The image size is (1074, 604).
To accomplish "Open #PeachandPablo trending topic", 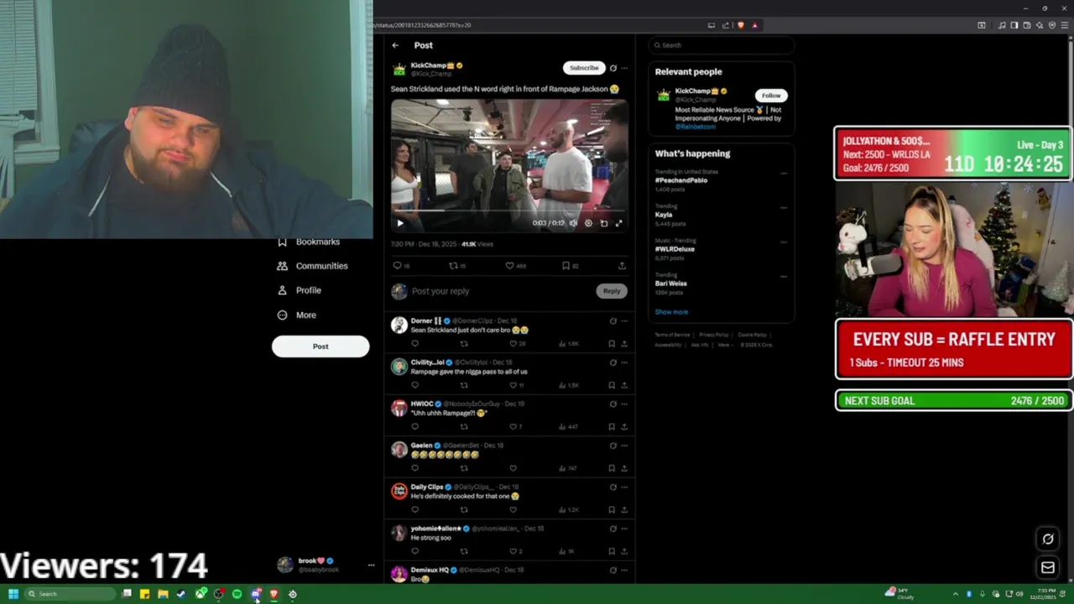I will pyautogui.click(x=681, y=180).
